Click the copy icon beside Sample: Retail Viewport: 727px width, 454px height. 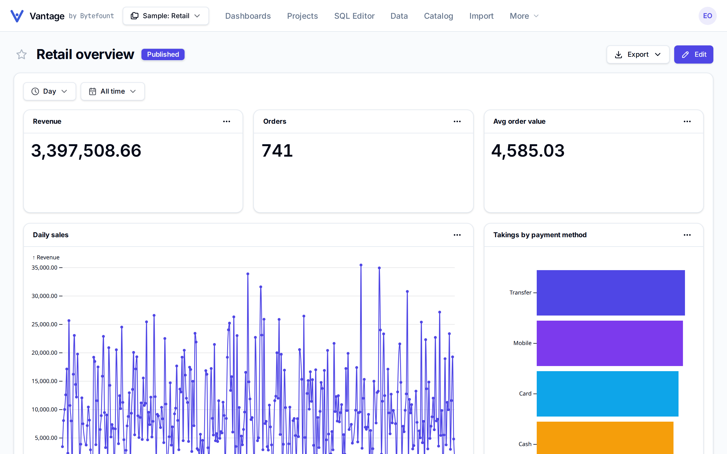click(x=135, y=16)
